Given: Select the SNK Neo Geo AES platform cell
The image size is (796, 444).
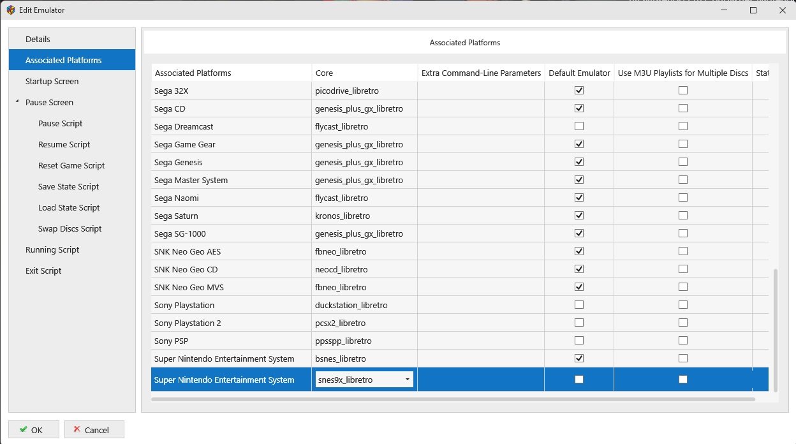Looking at the screenshot, I should 232,251.
